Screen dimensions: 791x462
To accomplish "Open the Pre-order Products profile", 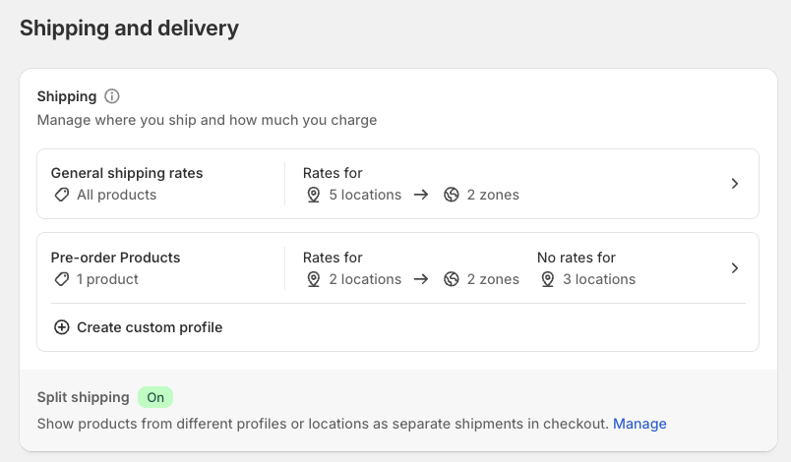I will coord(397,268).
